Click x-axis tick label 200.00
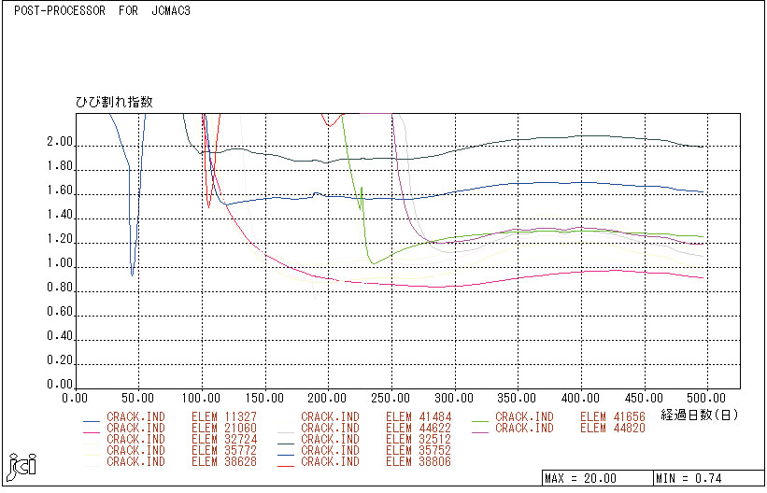Viewport: 767px width, 493px height. coord(328,399)
